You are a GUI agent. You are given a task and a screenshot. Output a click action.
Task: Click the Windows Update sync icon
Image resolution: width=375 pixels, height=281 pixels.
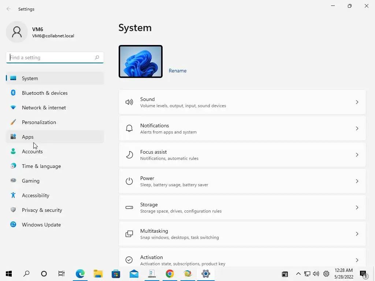coord(13,224)
